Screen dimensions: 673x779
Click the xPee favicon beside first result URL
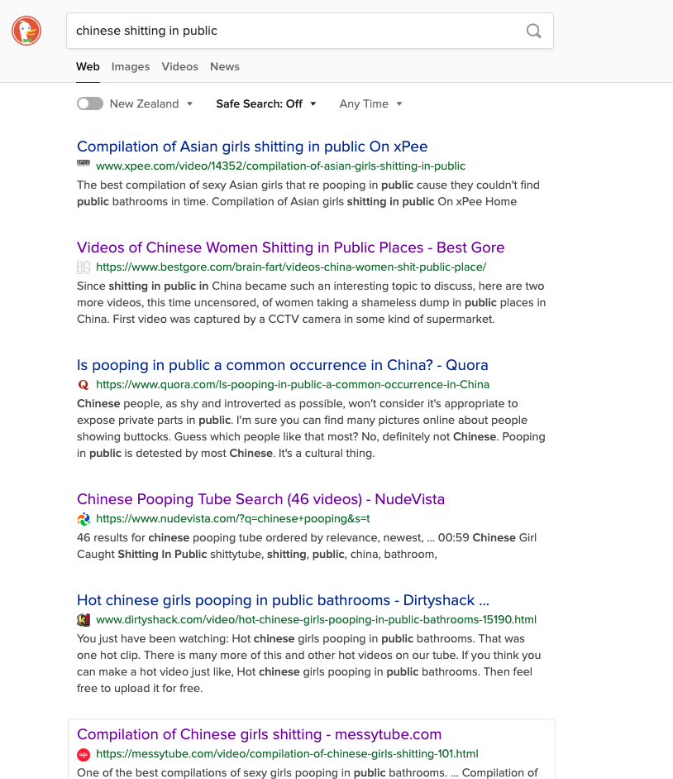[x=84, y=163]
